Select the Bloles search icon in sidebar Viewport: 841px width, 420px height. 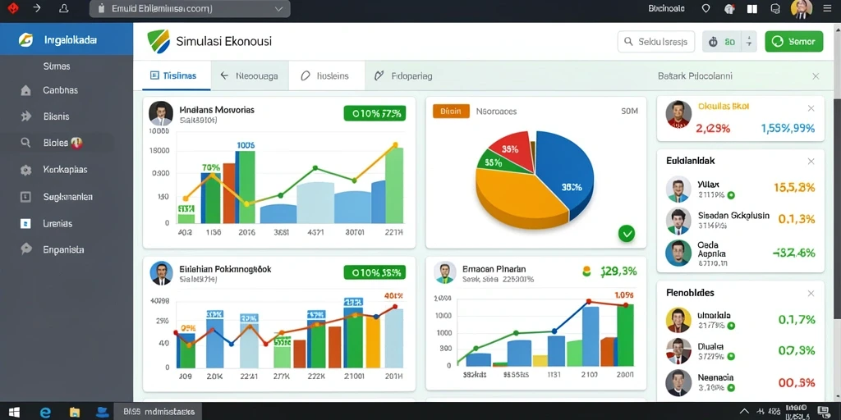click(25, 143)
